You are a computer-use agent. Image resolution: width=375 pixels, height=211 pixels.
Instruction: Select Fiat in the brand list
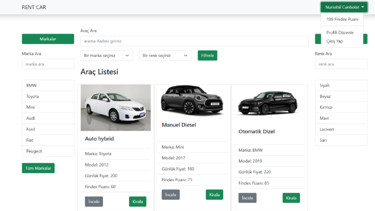pos(48,140)
